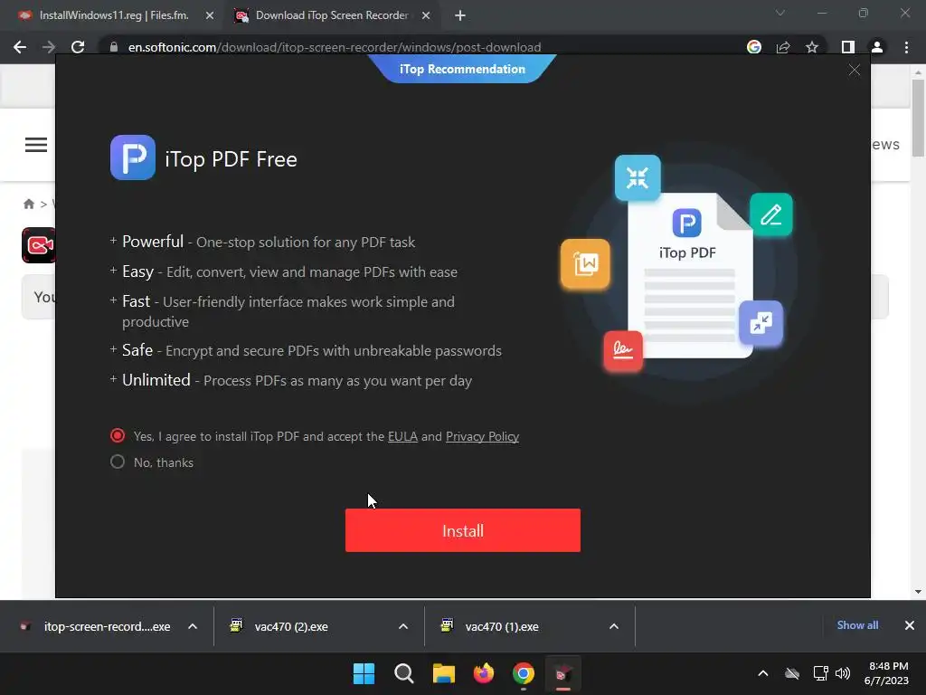Open Windows taskbar Search
Screen dimensions: 926x695
pyautogui.click(x=404, y=673)
